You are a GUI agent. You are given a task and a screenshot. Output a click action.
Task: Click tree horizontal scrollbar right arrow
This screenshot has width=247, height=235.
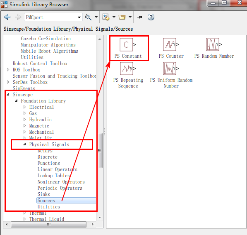[92, 224]
